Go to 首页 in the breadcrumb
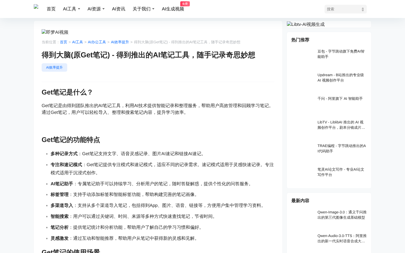The width and height of the screenshot is (405, 253). pyautogui.click(x=64, y=42)
